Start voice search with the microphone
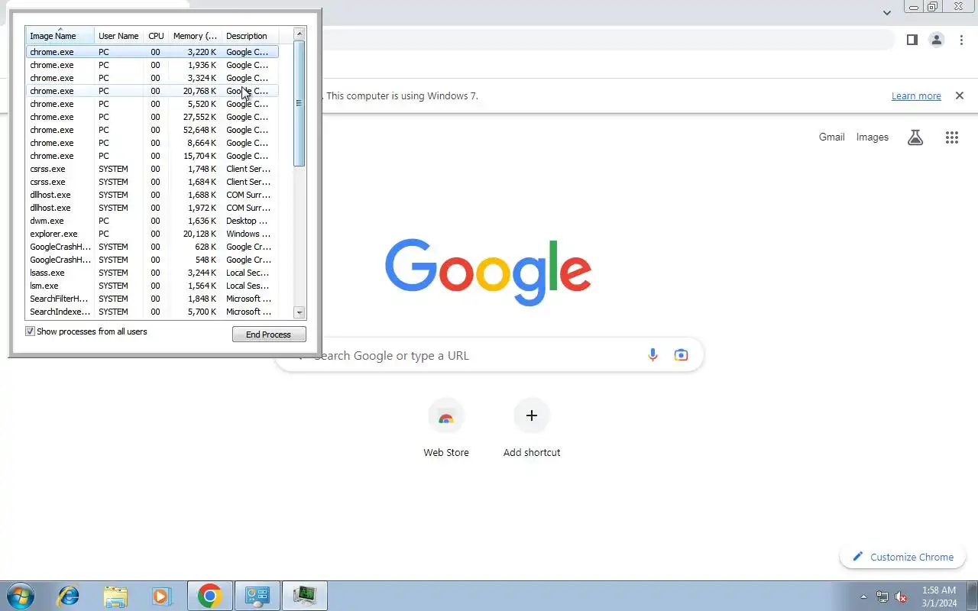The image size is (978, 611). pos(653,355)
